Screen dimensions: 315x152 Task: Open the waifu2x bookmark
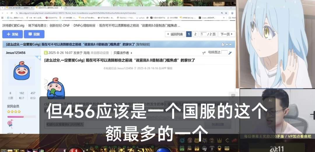point(140,18)
